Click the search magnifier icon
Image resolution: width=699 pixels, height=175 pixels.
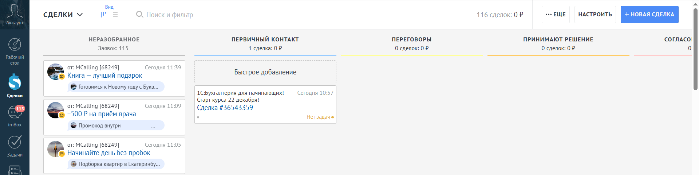point(139,15)
